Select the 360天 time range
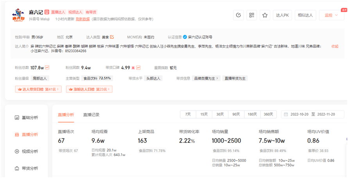The height and width of the screenshot is (178, 348). 268,114
